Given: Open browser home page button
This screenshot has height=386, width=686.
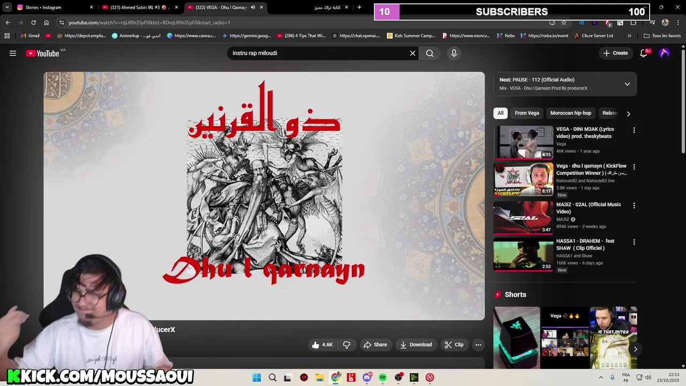Looking at the screenshot, I should click(46, 23).
